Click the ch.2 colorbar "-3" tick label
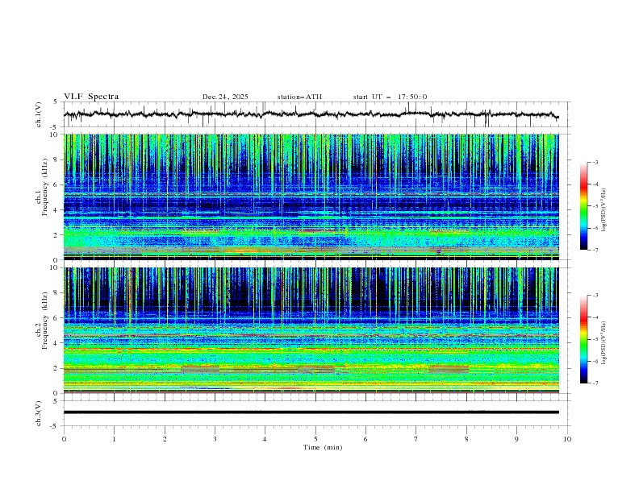Viewport: 639px width, 493px height. point(595,296)
